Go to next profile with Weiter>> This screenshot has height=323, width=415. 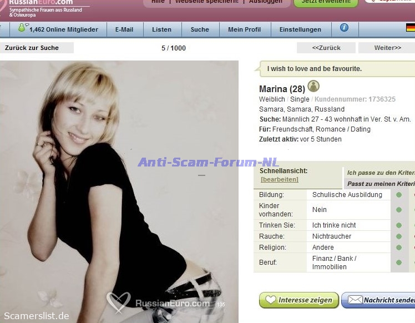[x=387, y=48]
